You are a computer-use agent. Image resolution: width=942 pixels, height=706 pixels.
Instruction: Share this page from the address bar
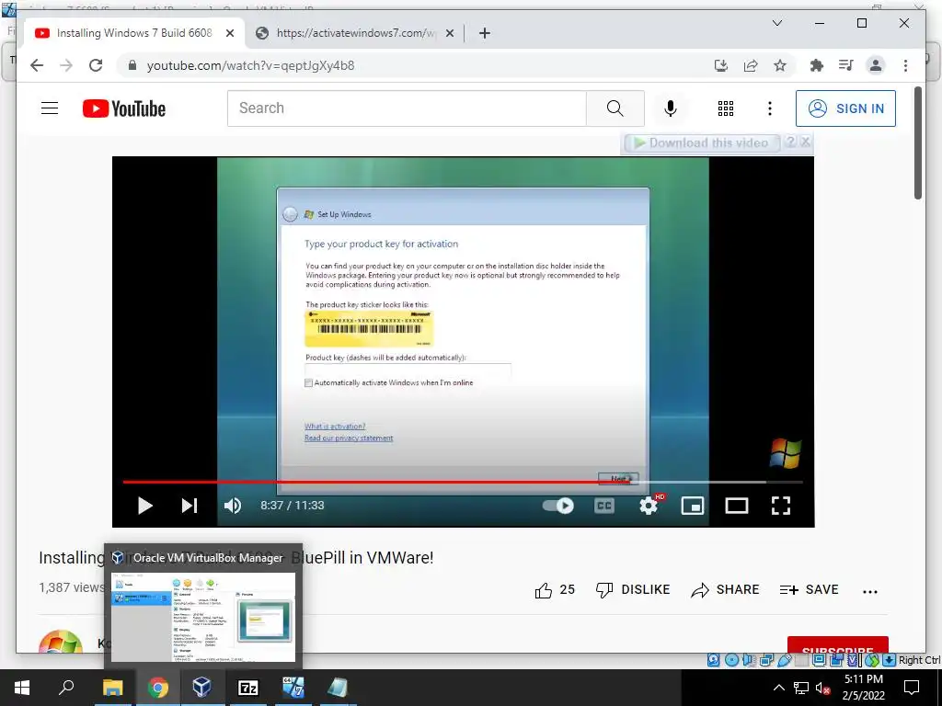tap(751, 65)
